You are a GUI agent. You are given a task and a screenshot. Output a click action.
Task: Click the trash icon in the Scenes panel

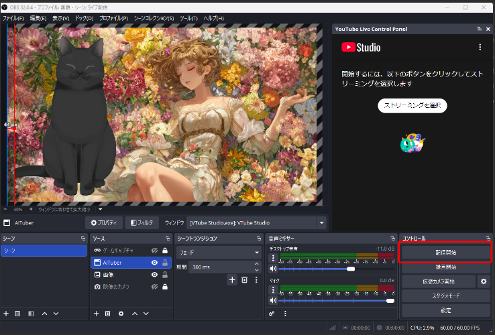pyautogui.click(x=18, y=313)
